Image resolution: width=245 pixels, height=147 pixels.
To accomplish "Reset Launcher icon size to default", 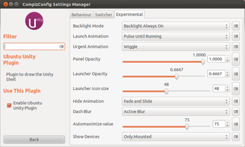I will [236, 89].
